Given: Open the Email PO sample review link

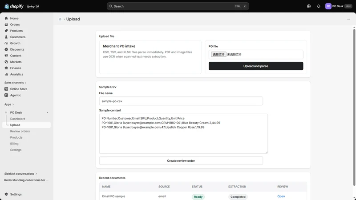Looking at the screenshot, I should point(281,196).
